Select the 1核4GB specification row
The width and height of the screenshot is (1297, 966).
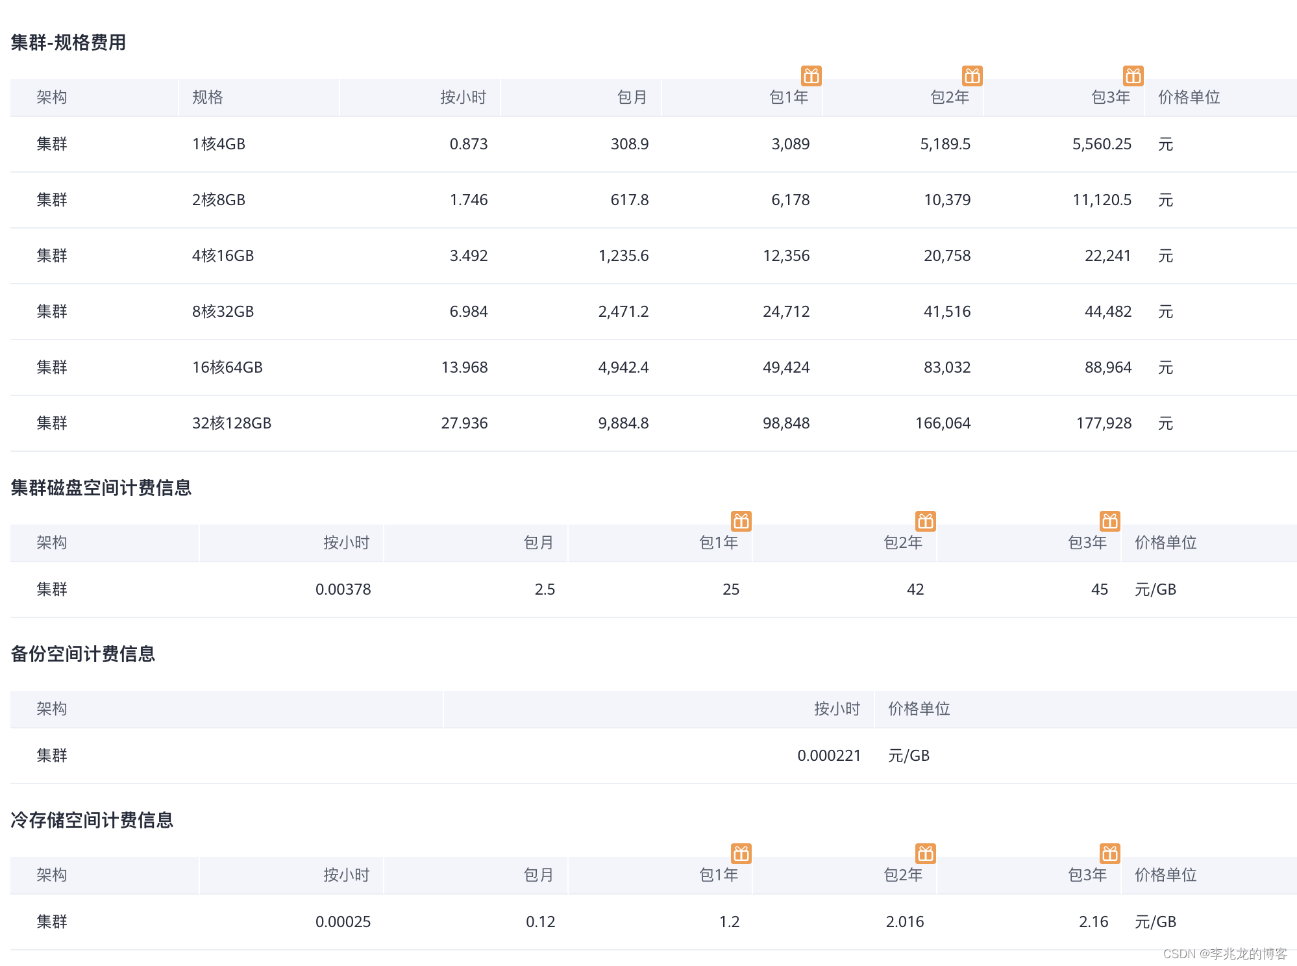(x=219, y=144)
